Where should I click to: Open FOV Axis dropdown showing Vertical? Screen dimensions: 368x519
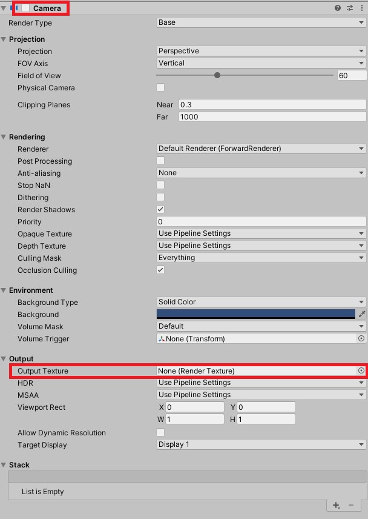[261, 63]
